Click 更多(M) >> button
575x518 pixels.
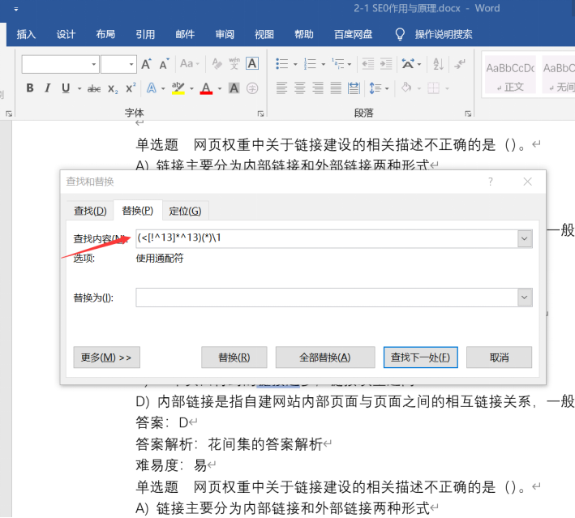point(106,357)
